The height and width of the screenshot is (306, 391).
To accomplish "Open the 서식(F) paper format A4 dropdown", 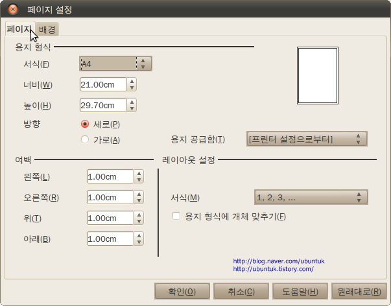I will tap(115, 64).
